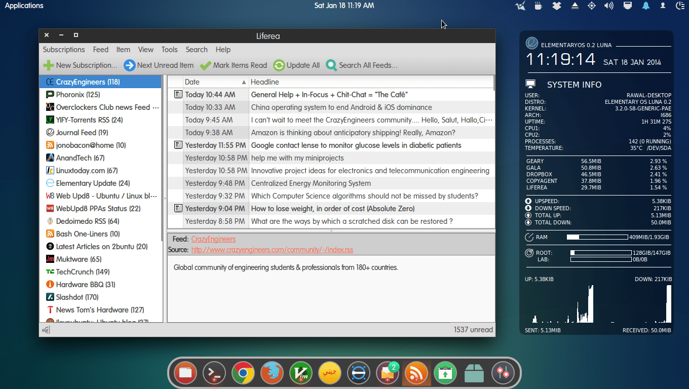Select the AnandTech (67) feed
This screenshot has height=389, width=689.
pyautogui.click(x=100, y=158)
